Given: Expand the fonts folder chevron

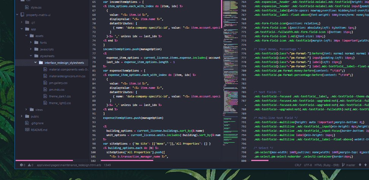Looking at the screenshot, I should 31,42.
